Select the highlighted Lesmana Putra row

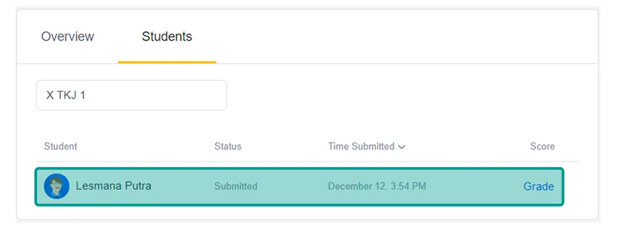pyautogui.click(x=299, y=186)
